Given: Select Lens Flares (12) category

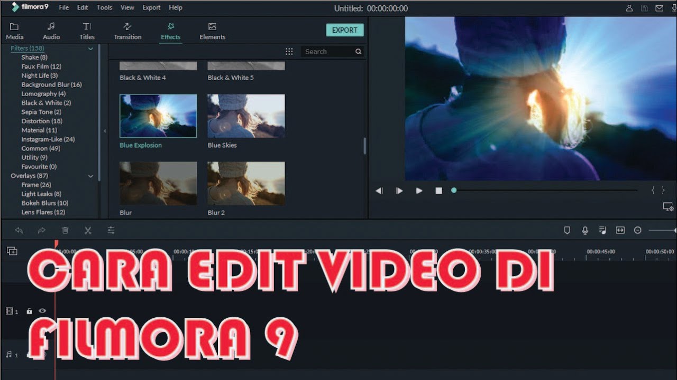Looking at the screenshot, I should pos(43,212).
